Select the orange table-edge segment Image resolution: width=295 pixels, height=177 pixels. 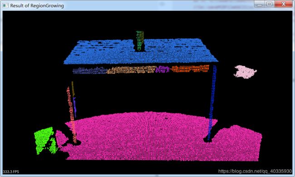(190, 69)
